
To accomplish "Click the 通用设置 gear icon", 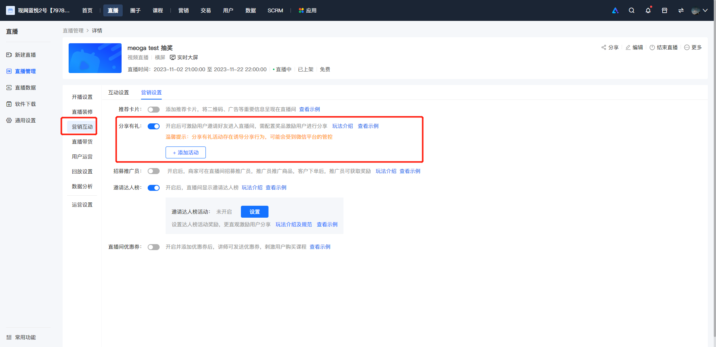I will (9, 120).
